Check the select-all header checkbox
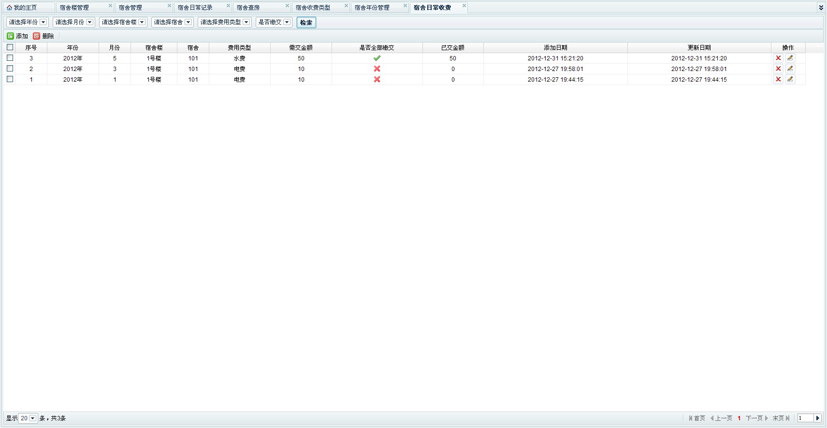 coord(10,47)
